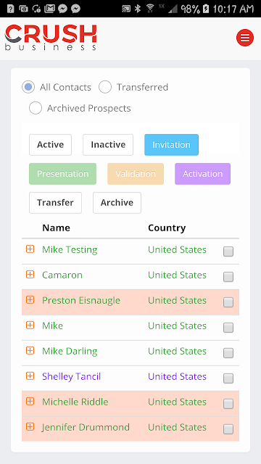Viewport: 261px width, 464px height.
Task: Select the Transferred radio button
Action: click(105, 87)
